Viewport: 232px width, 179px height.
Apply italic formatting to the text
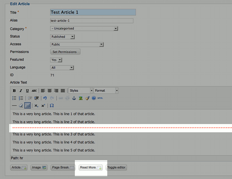(21, 91)
